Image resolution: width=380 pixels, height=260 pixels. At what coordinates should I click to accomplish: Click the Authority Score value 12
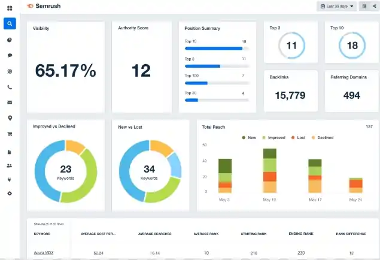pyautogui.click(x=141, y=71)
